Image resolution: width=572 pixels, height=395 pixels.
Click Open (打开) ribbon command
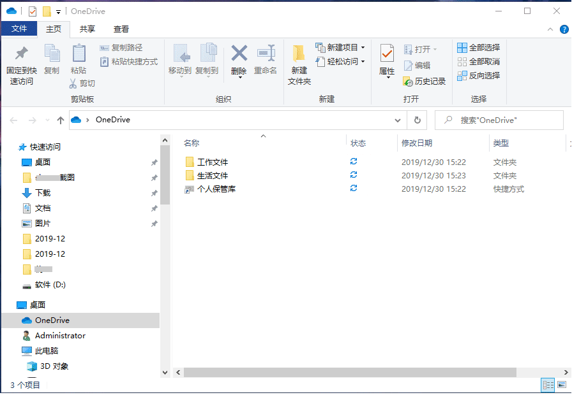pos(420,49)
